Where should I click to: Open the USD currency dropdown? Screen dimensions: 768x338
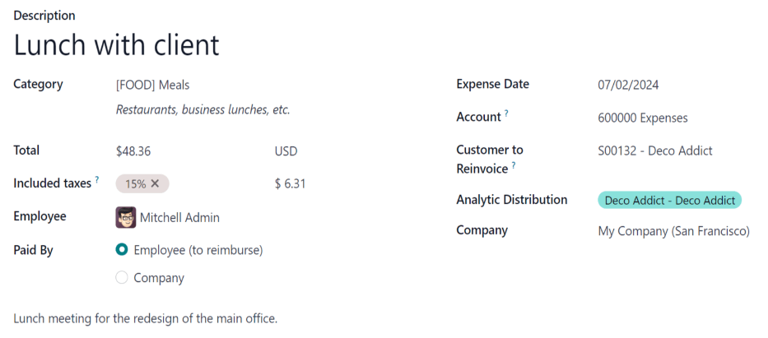coord(286,151)
